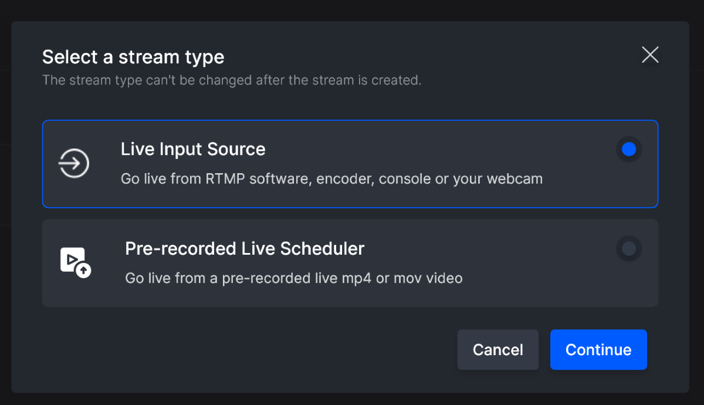
Task: Click the pre-recorded mp4 or mov video description
Action: pos(294,278)
